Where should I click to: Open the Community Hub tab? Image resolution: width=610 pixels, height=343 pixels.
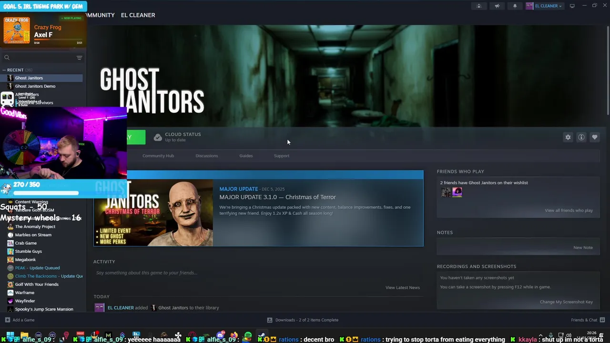[x=158, y=156]
